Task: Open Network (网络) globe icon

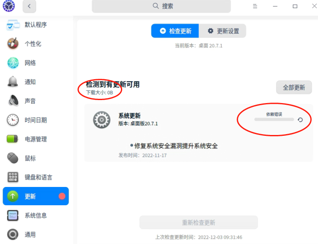Action: point(13,63)
